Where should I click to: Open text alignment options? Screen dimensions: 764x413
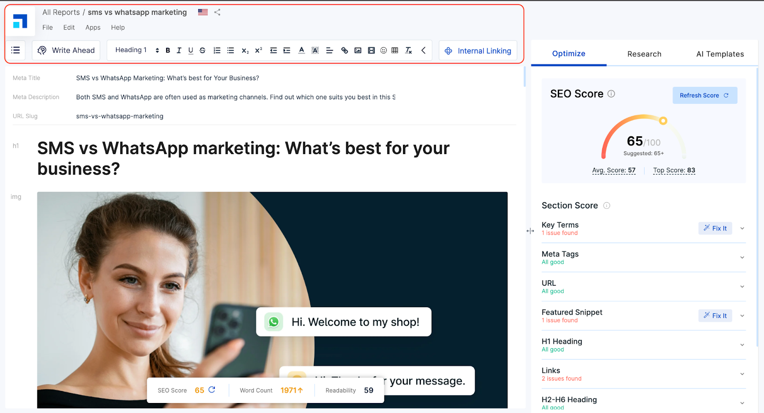coord(329,51)
